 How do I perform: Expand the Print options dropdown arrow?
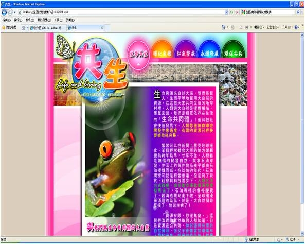pyautogui.click(x=251, y=27)
